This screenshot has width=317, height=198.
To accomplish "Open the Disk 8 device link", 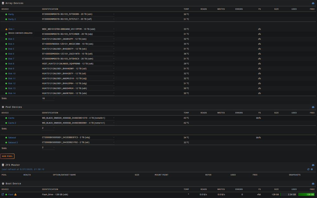I will 11,64.
